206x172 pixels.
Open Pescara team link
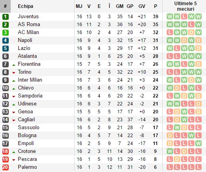[27, 159]
